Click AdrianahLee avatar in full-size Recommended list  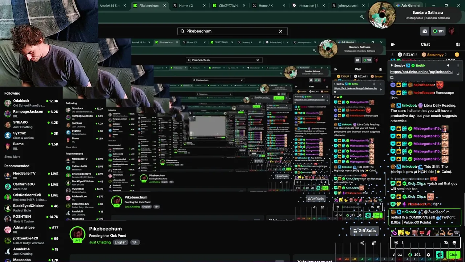pyautogui.click(x=8, y=230)
